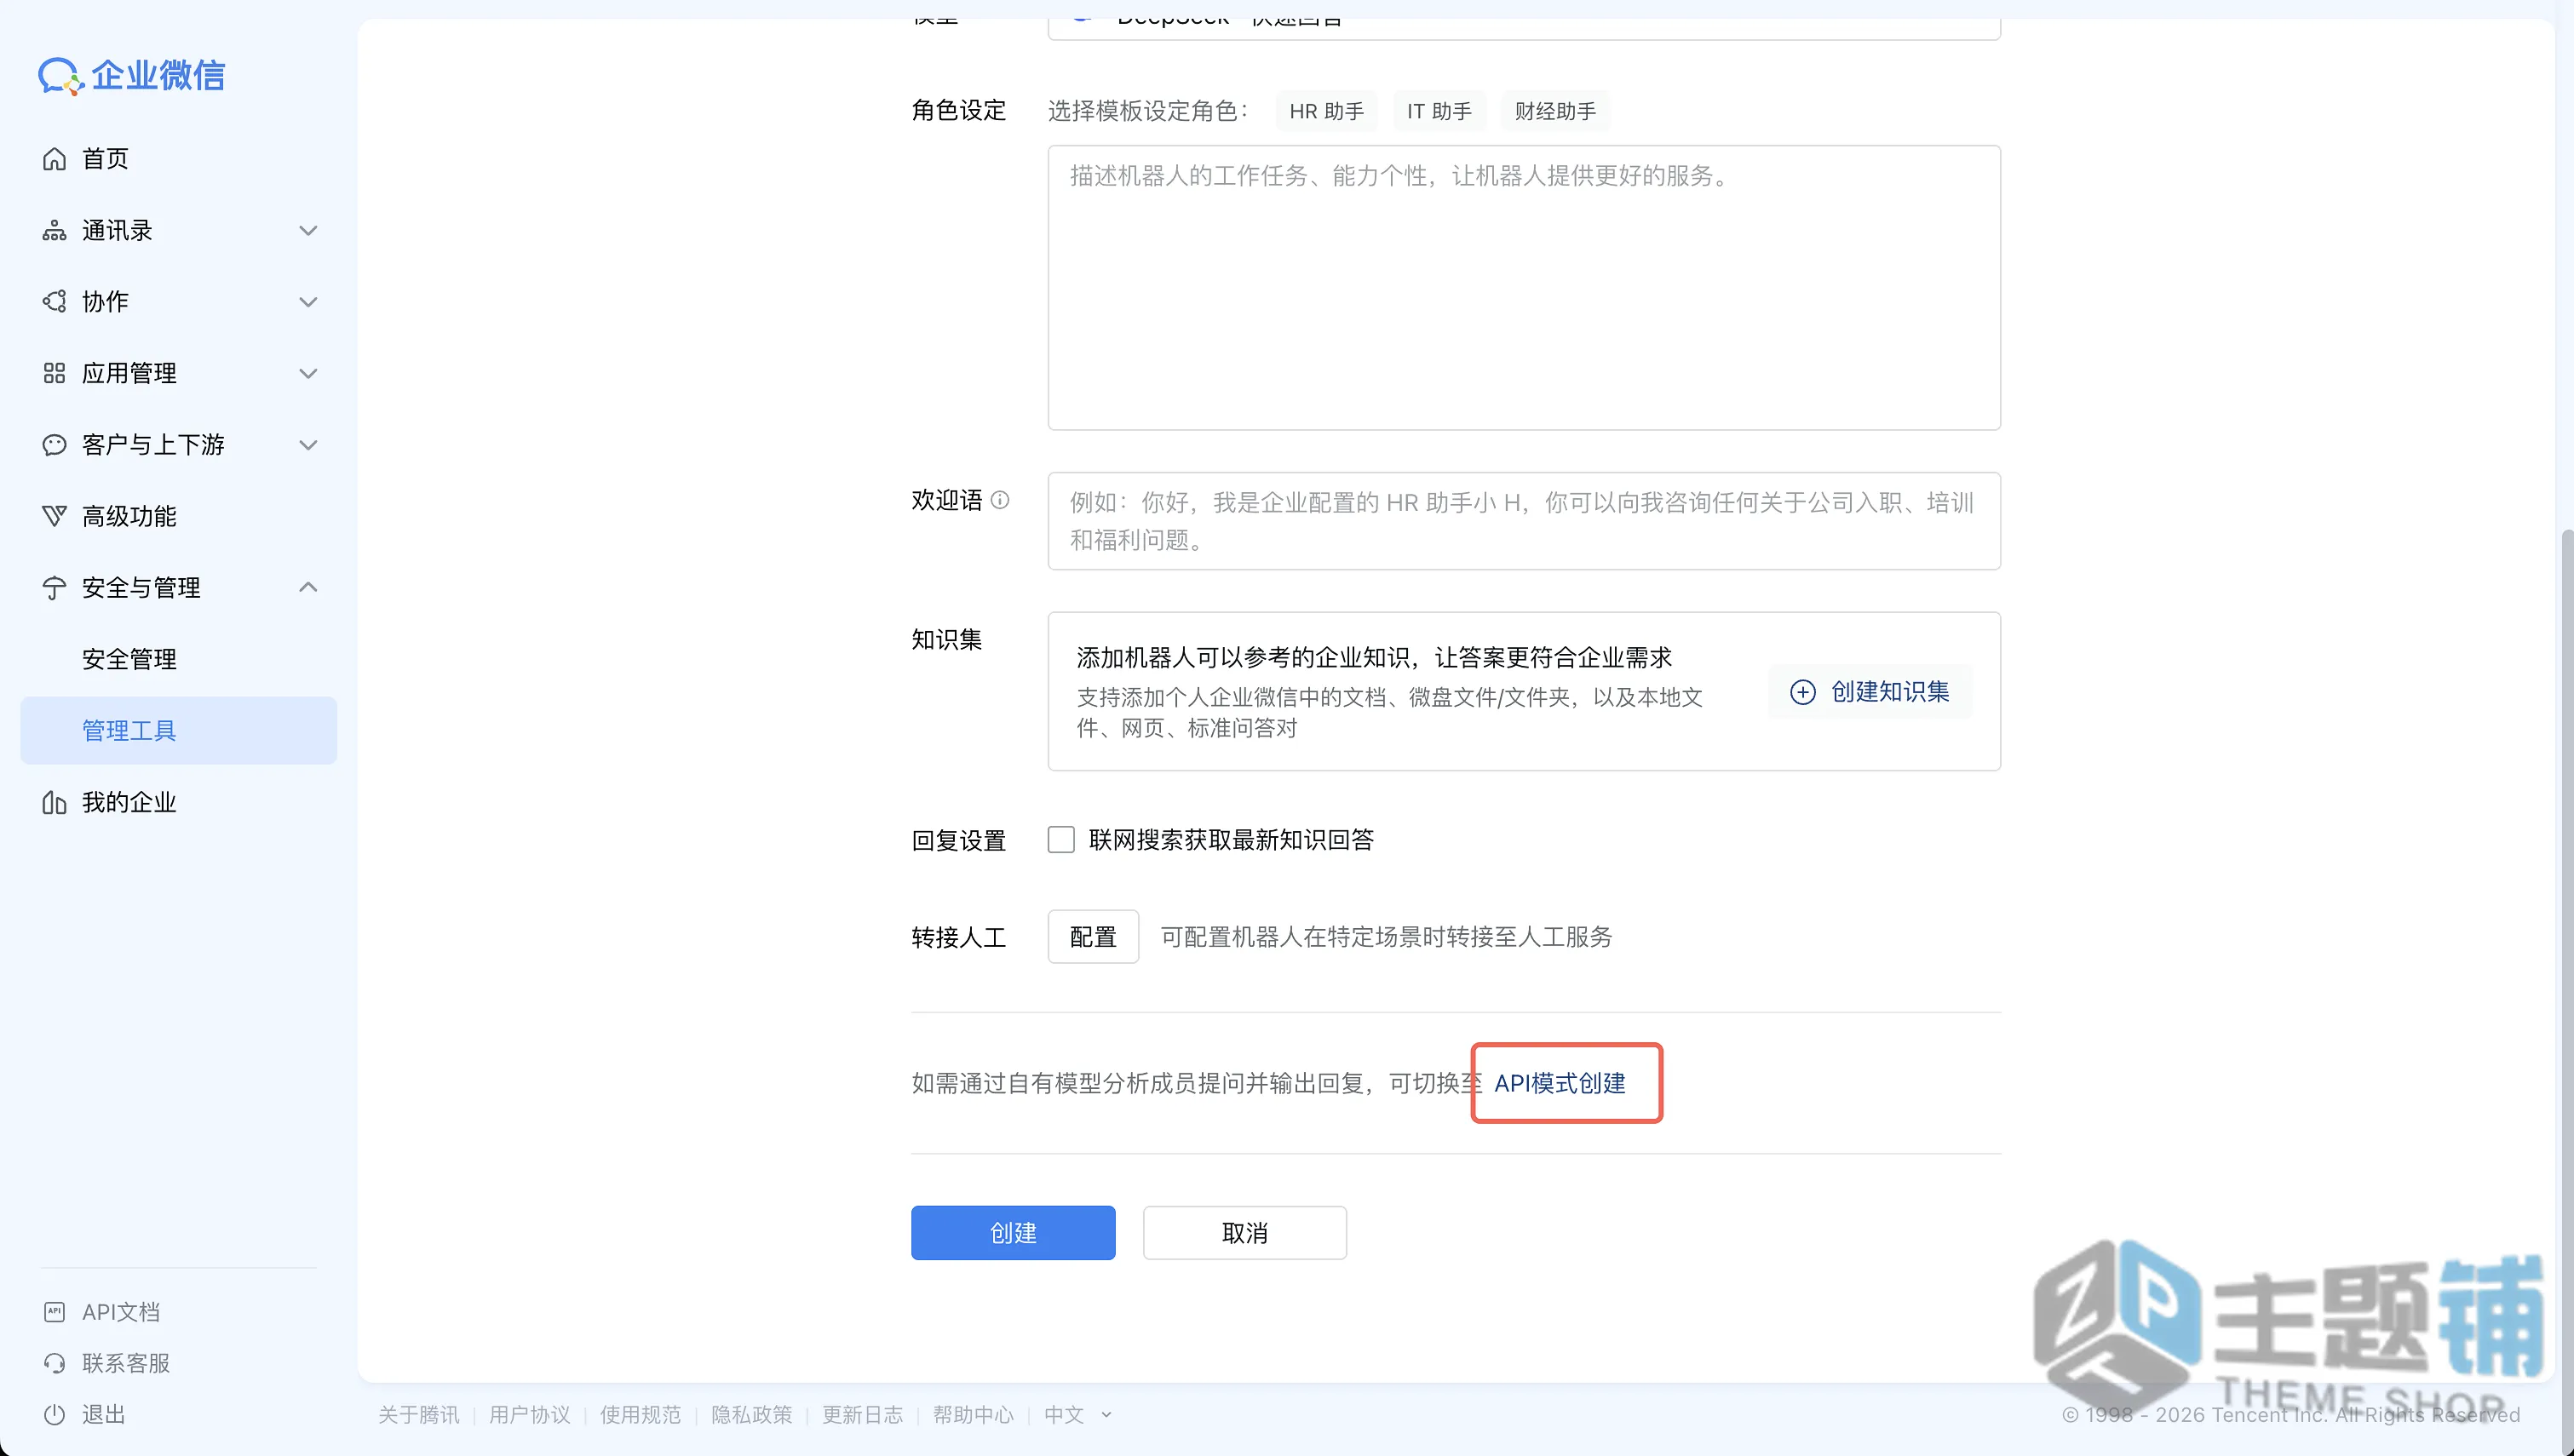Image resolution: width=2574 pixels, height=1456 pixels.
Task: Open the API模式创建 link
Action: click(1560, 1084)
